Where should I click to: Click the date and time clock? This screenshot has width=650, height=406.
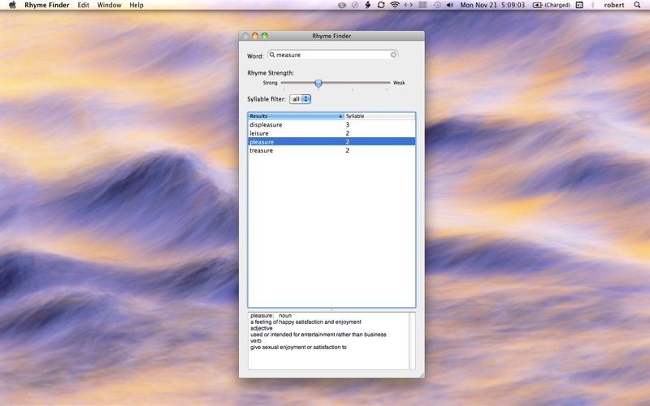tap(492, 5)
